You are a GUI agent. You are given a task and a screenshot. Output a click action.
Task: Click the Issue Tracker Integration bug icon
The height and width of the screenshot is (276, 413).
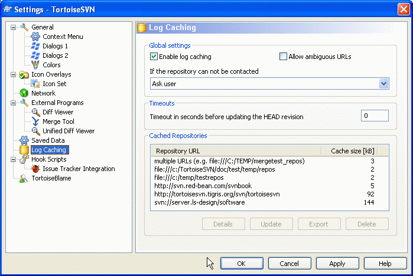35,169
